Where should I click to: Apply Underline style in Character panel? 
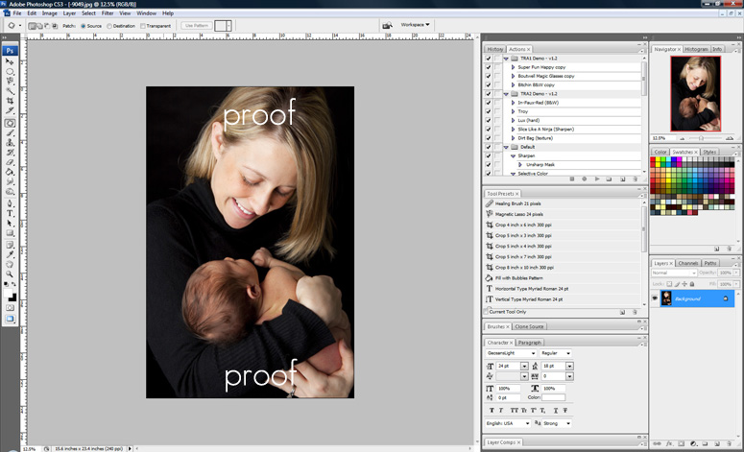pos(556,411)
